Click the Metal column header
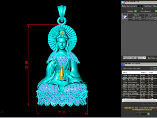The height and width of the screenshot is (118, 157). point(131,72)
